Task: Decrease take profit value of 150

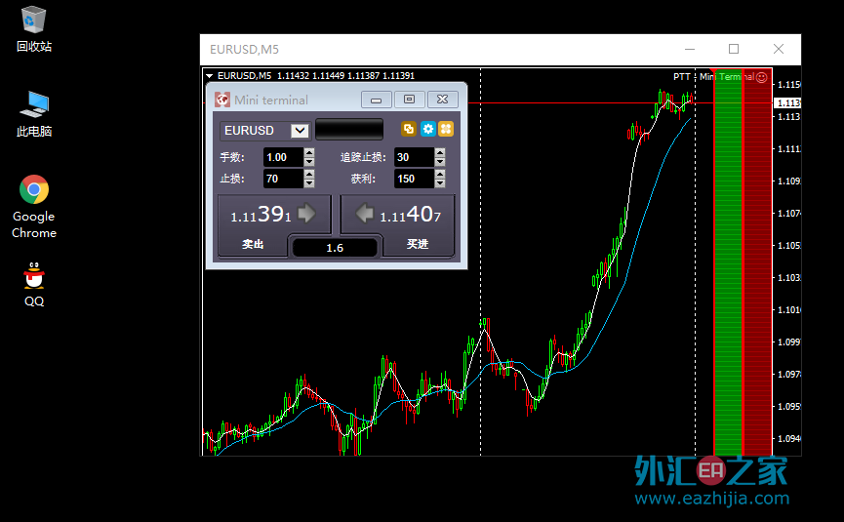Action: 440,183
